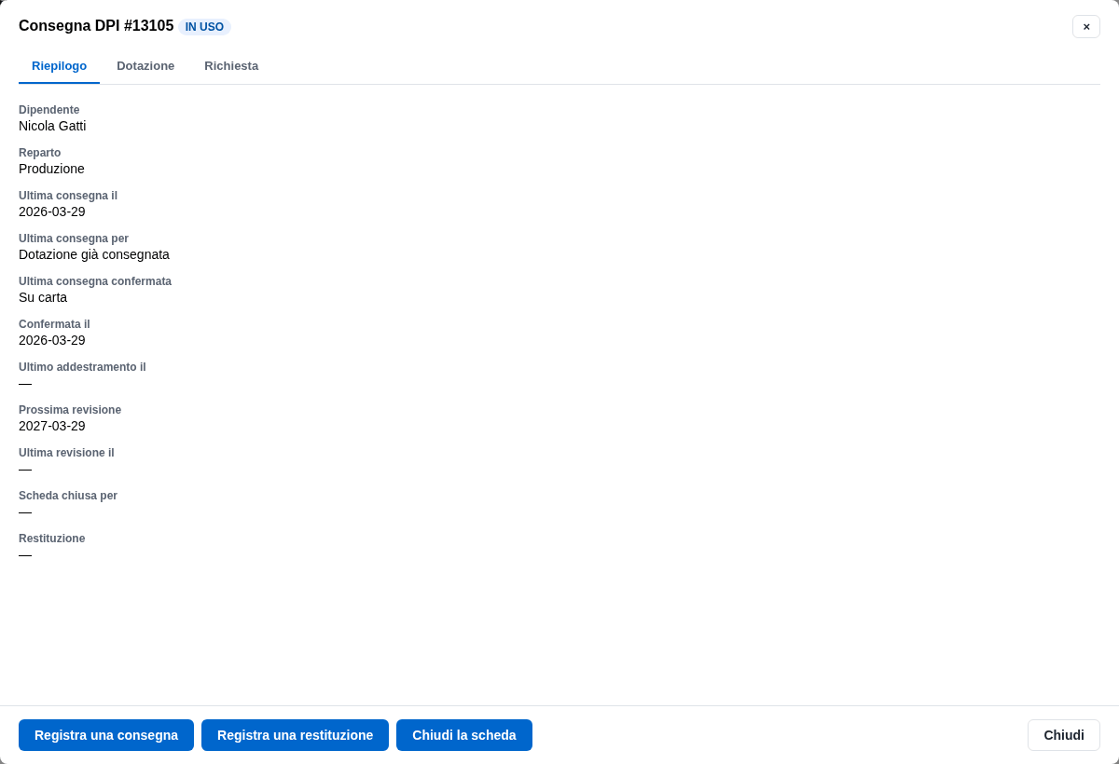Open the Dotazione tab

click(145, 66)
